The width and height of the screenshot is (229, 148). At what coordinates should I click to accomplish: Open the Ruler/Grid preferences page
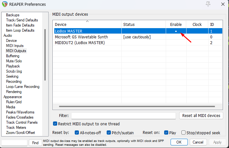[x=14, y=102]
